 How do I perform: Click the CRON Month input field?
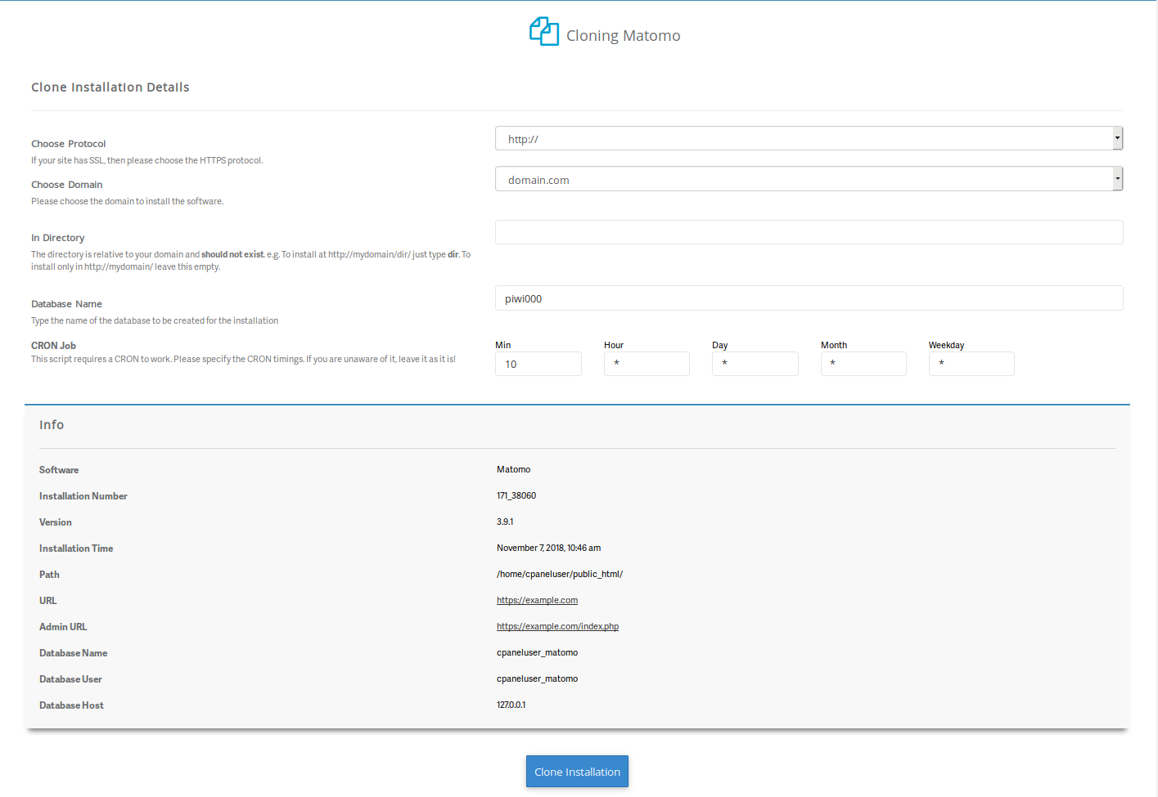click(x=863, y=364)
